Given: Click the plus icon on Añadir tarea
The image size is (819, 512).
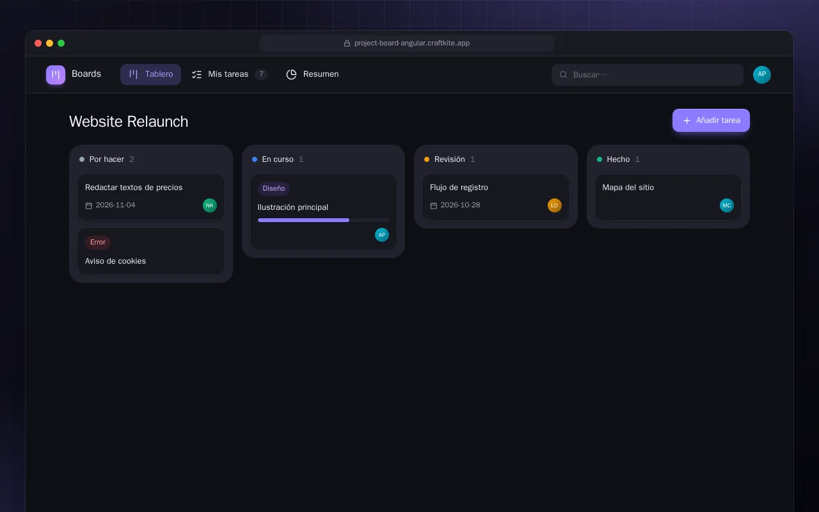Looking at the screenshot, I should click(x=687, y=120).
